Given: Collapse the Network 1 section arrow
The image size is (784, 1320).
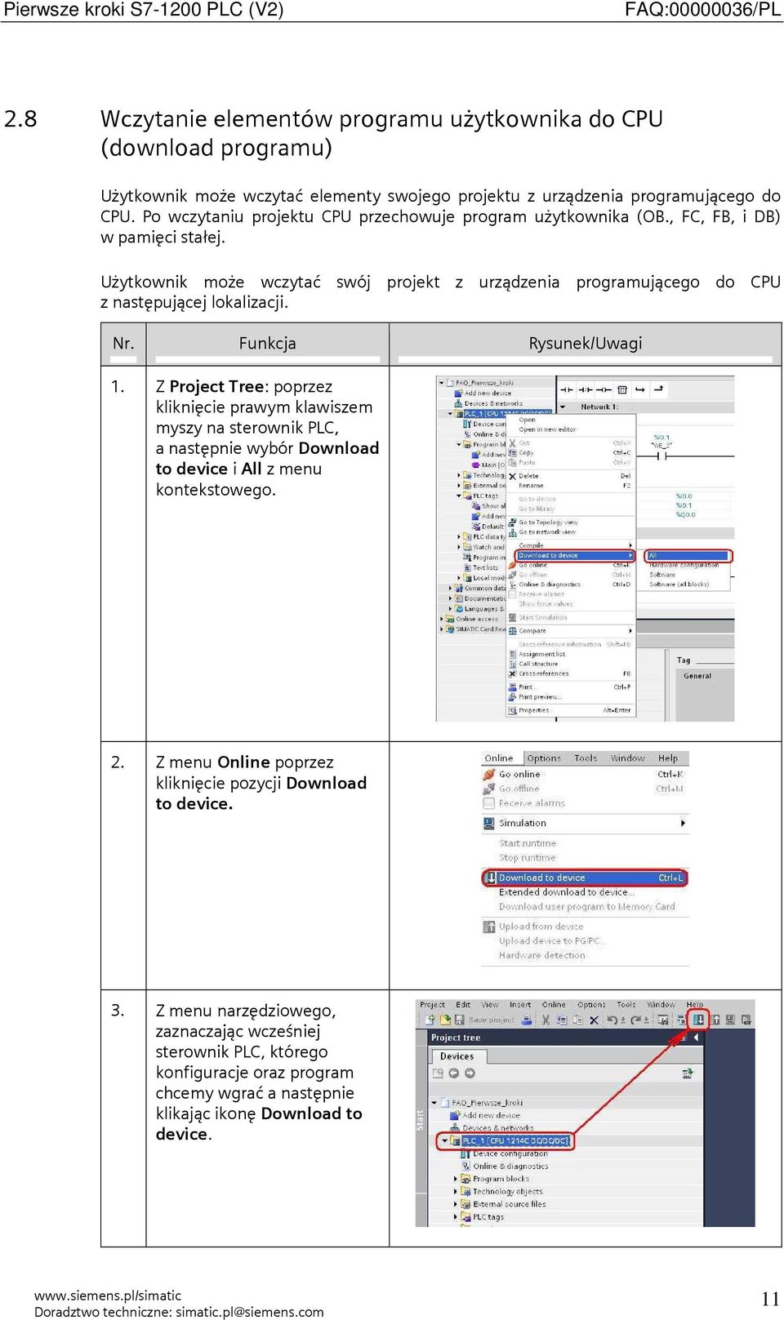Looking at the screenshot, I should 563,407.
